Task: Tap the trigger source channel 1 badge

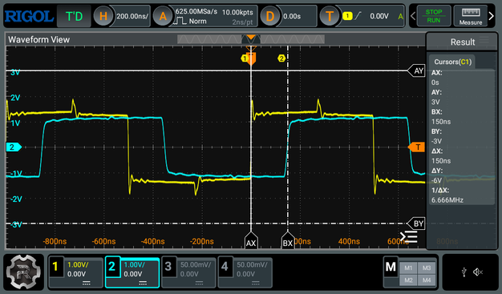Action: coord(347,16)
